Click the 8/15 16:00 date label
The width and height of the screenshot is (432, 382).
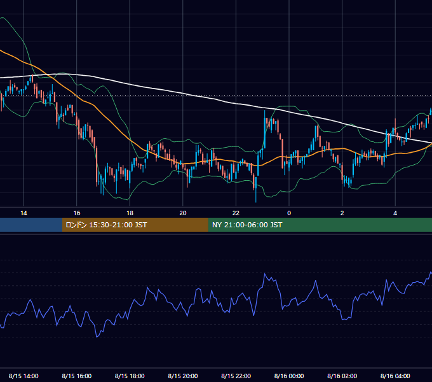click(x=77, y=376)
